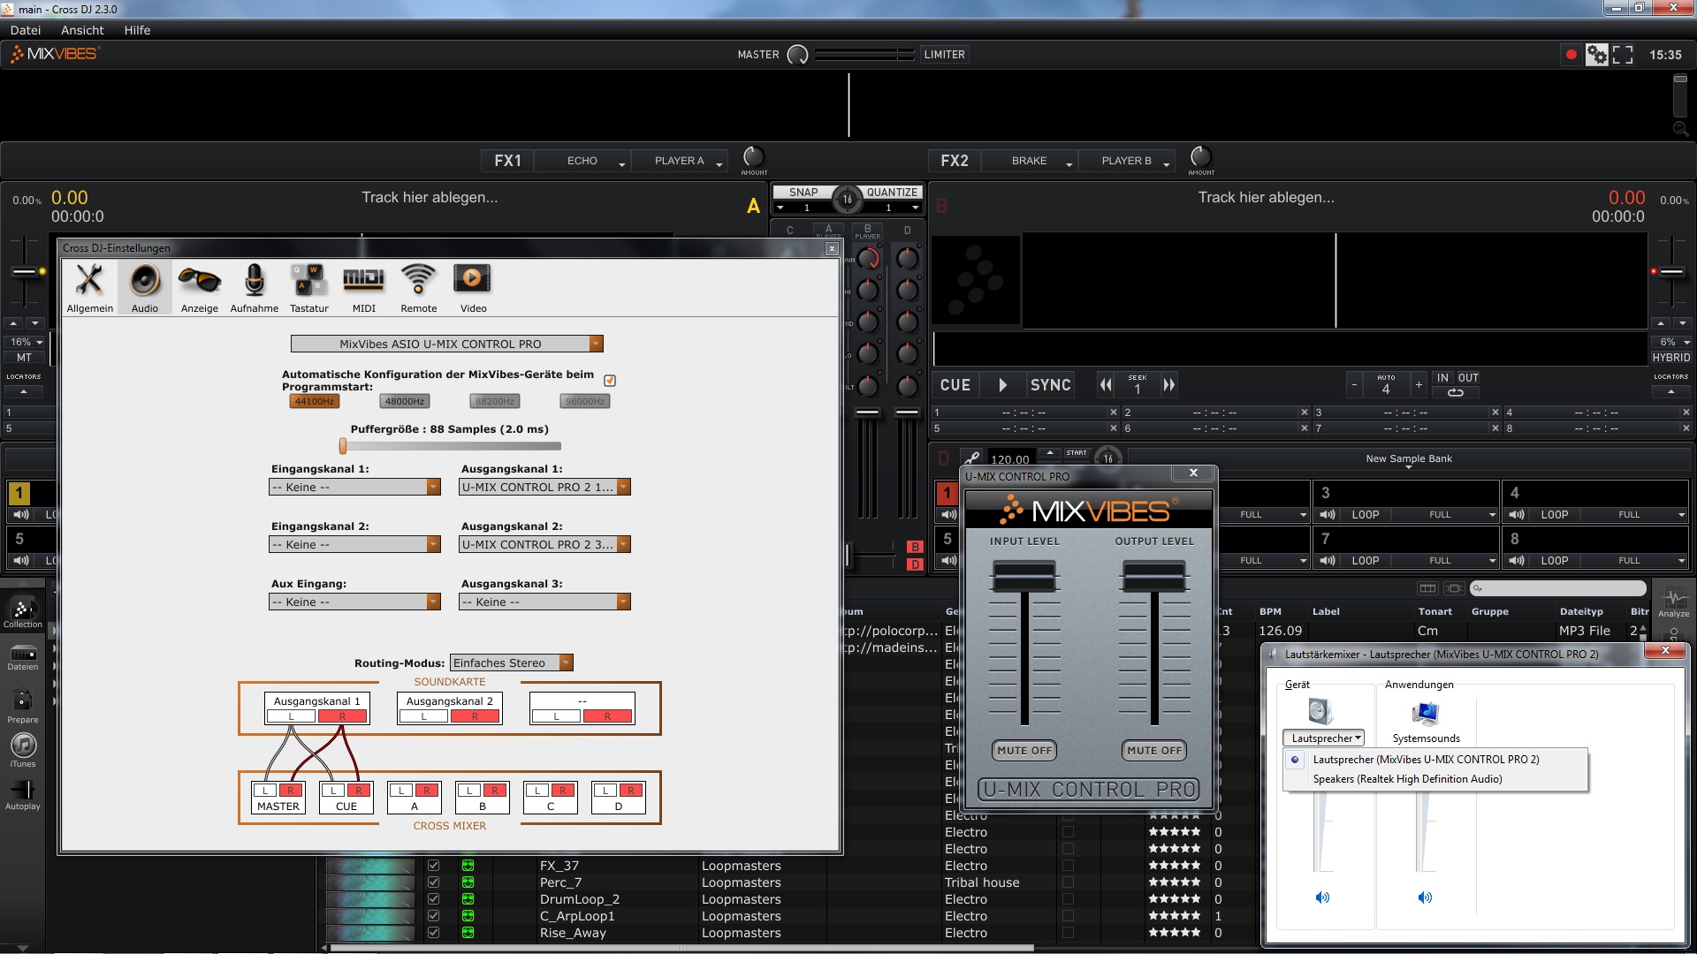Toggle automatic MixVibes device configuration checkbox
1697x954 pixels.
(x=610, y=381)
